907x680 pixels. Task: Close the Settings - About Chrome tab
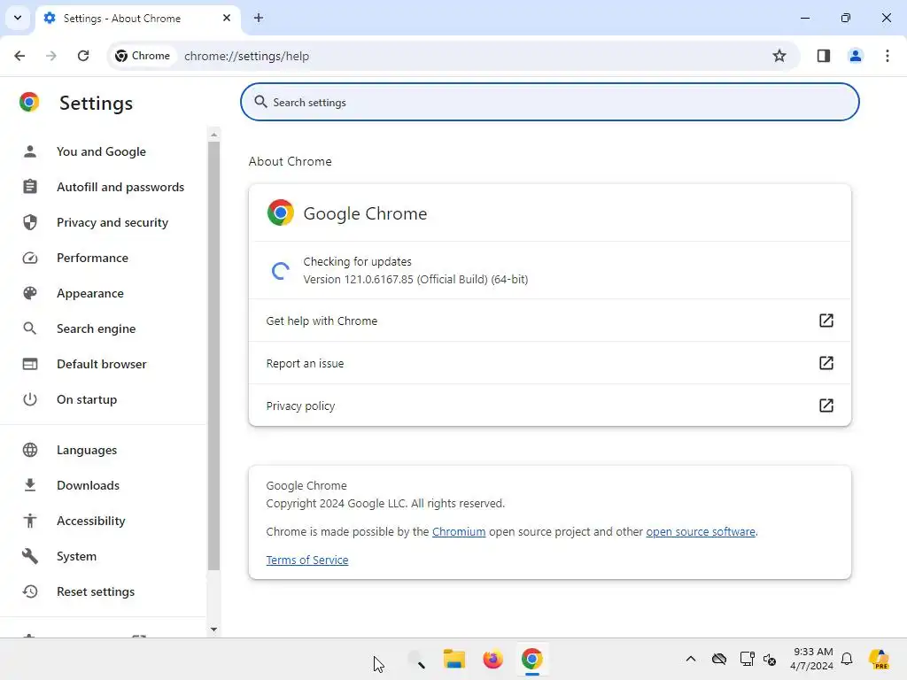(x=226, y=18)
